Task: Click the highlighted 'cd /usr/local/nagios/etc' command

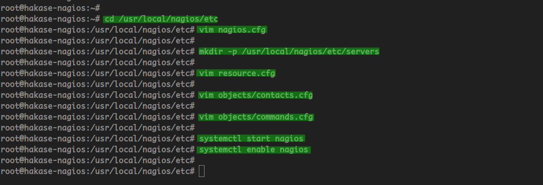Action: pyautogui.click(x=160, y=19)
